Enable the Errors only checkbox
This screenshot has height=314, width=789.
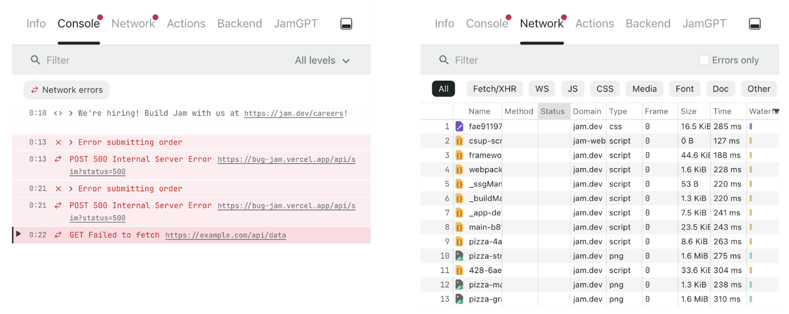pos(704,60)
